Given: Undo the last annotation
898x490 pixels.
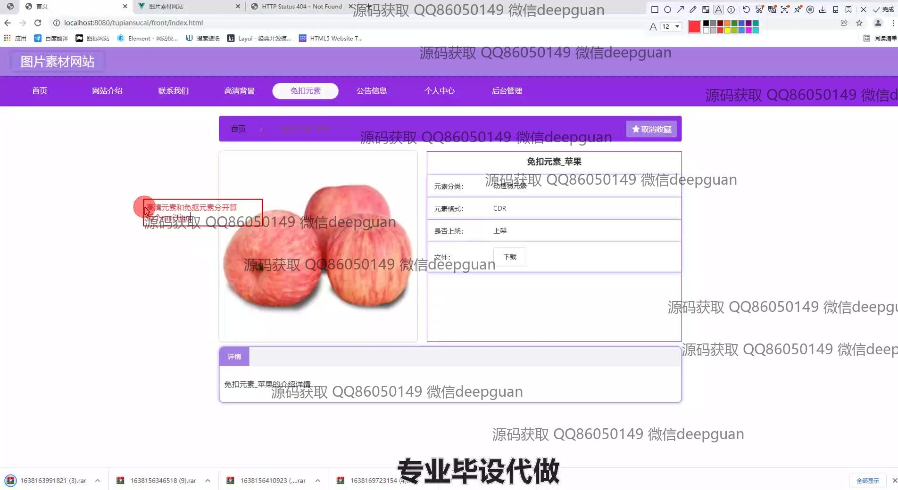Looking at the screenshot, I should tap(746, 9).
